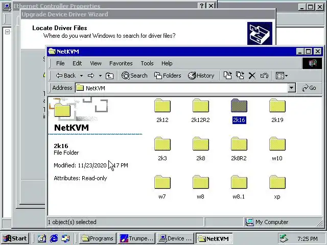Image resolution: width=327 pixels, height=245 pixels.
Task: Click the Copy To toolbar icon
Action: (x=240, y=76)
